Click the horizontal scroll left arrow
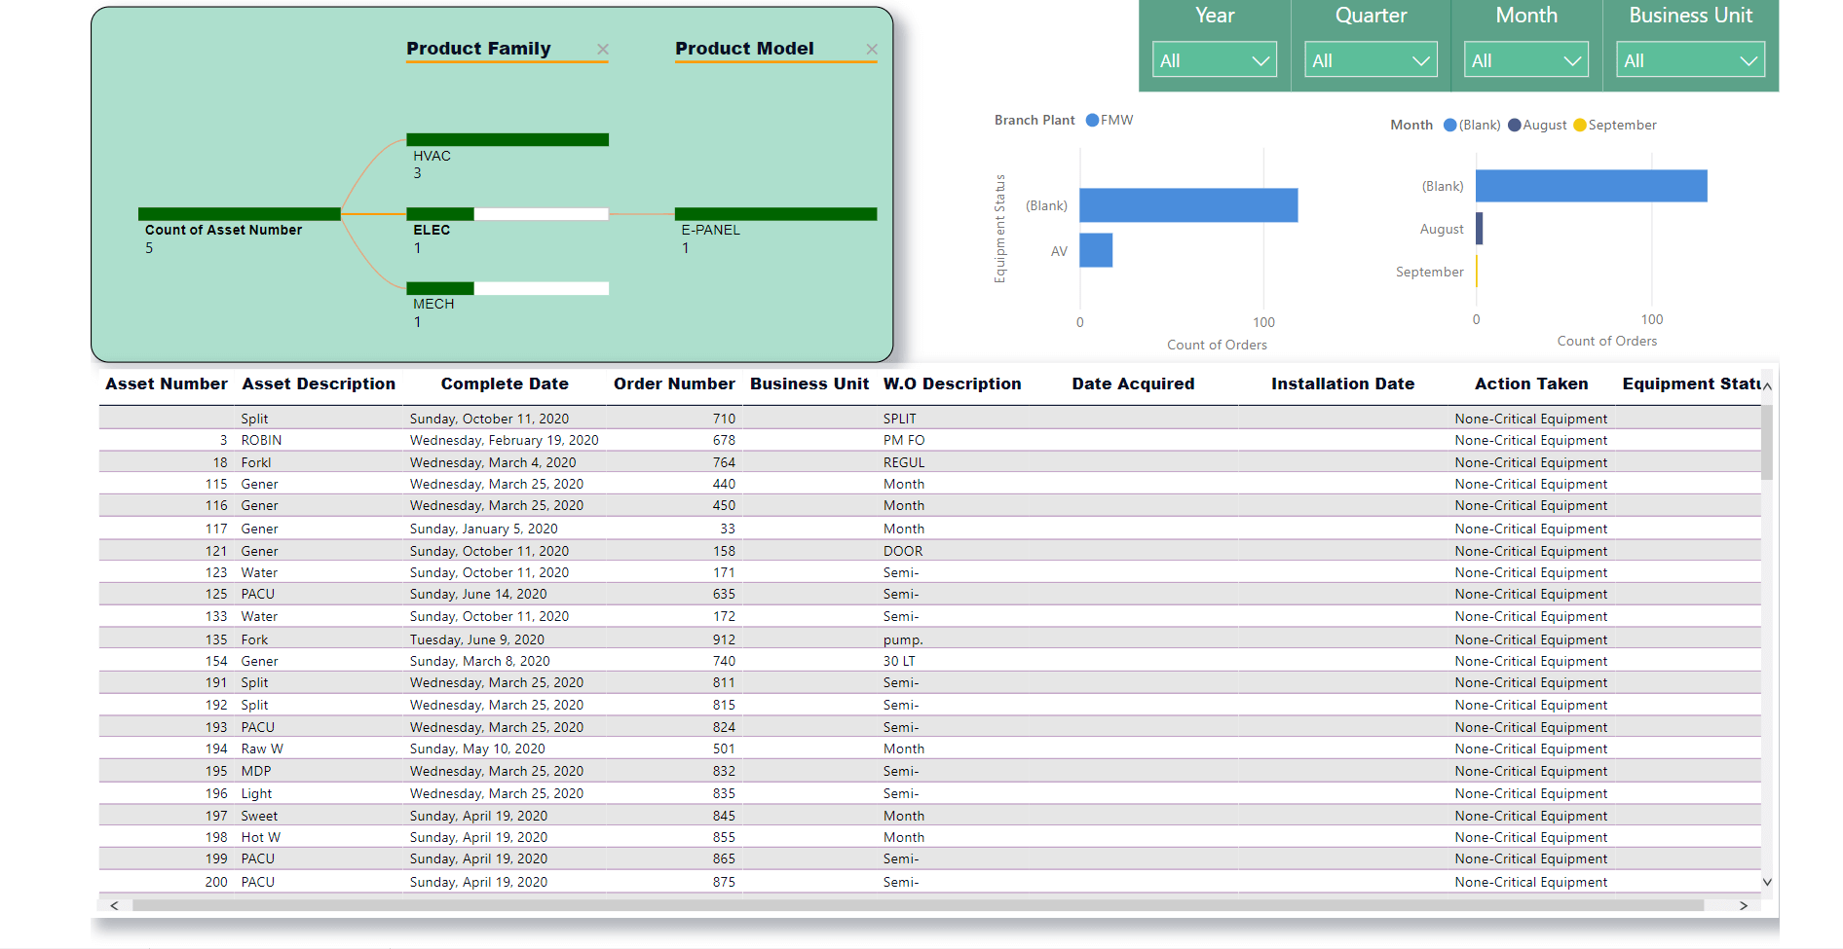1843x949 pixels. 114,905
